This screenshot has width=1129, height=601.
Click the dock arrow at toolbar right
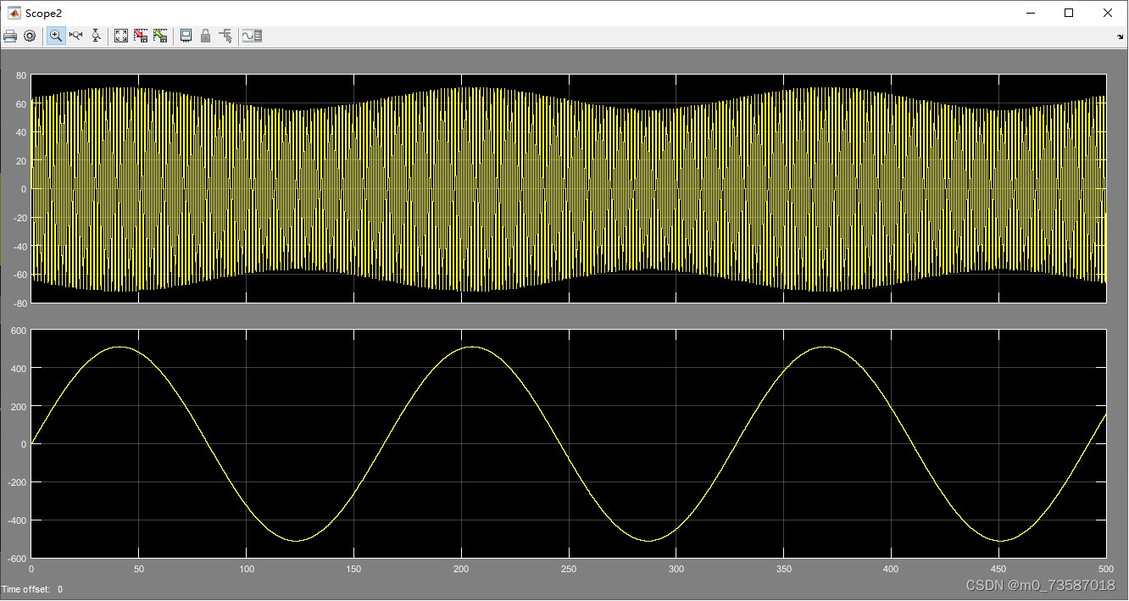[1121, 36]
